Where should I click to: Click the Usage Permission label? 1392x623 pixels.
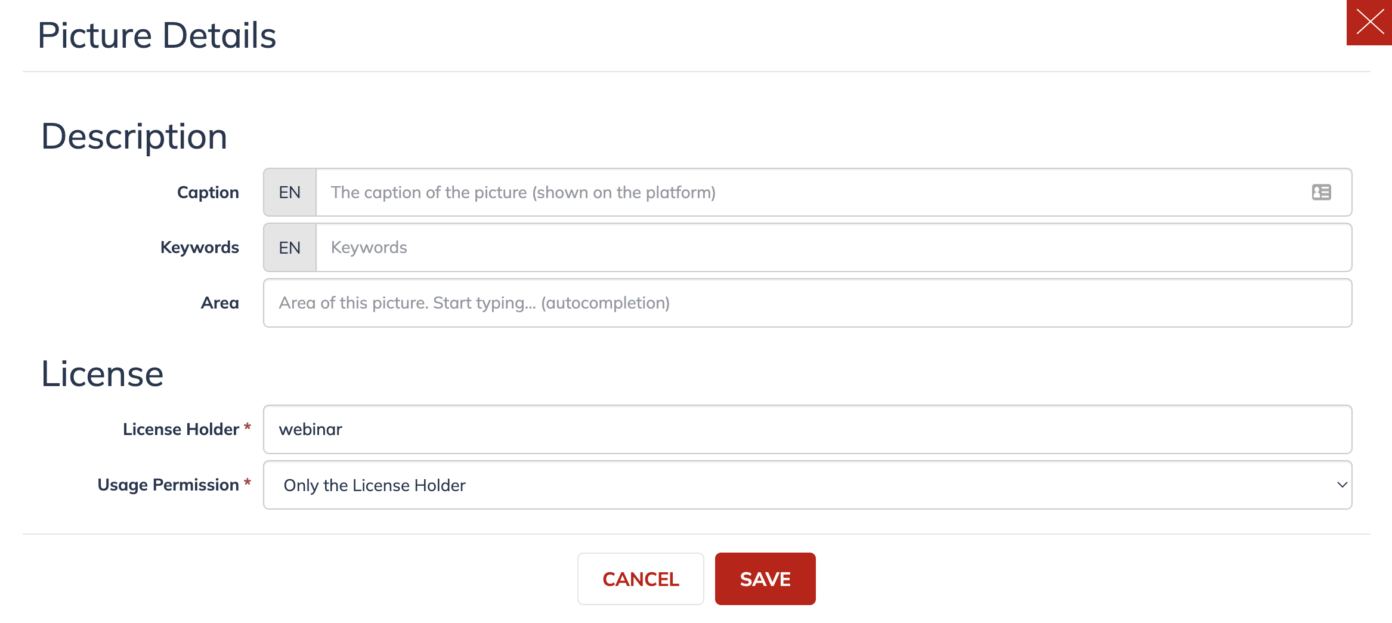[x=168, y=485]
